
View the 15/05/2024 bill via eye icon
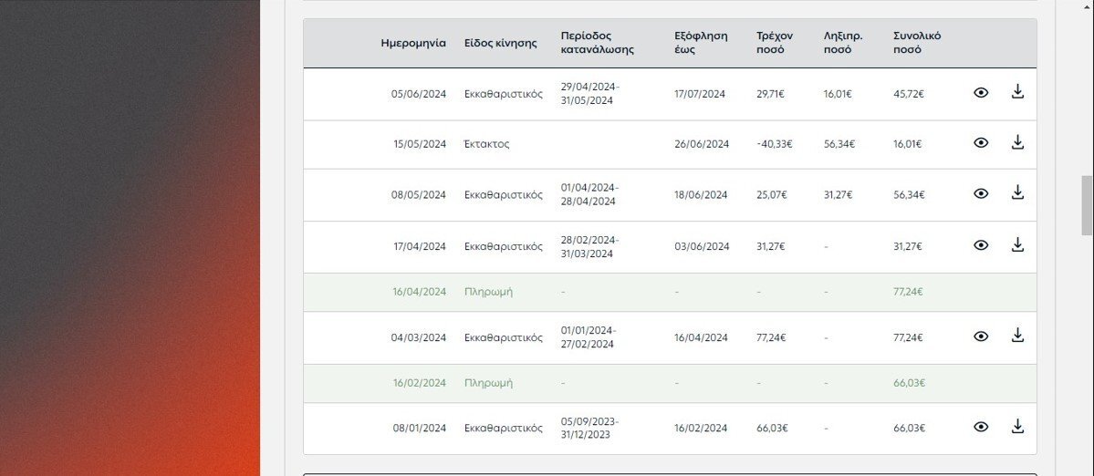(981, 143)
